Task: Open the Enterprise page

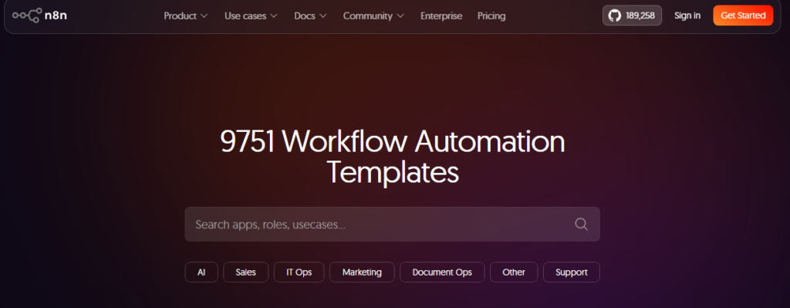Action: point(441,16)
